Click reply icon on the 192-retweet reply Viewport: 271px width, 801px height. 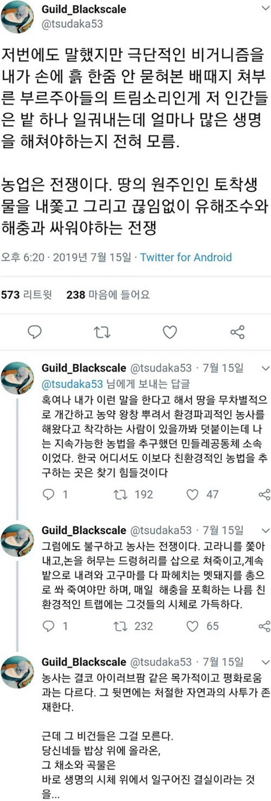[48, 494]
